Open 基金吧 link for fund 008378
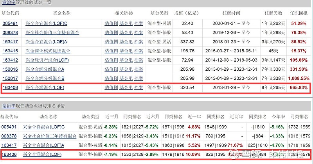The width and height of the screenshot is (313, 164). [x=126, y=32]
